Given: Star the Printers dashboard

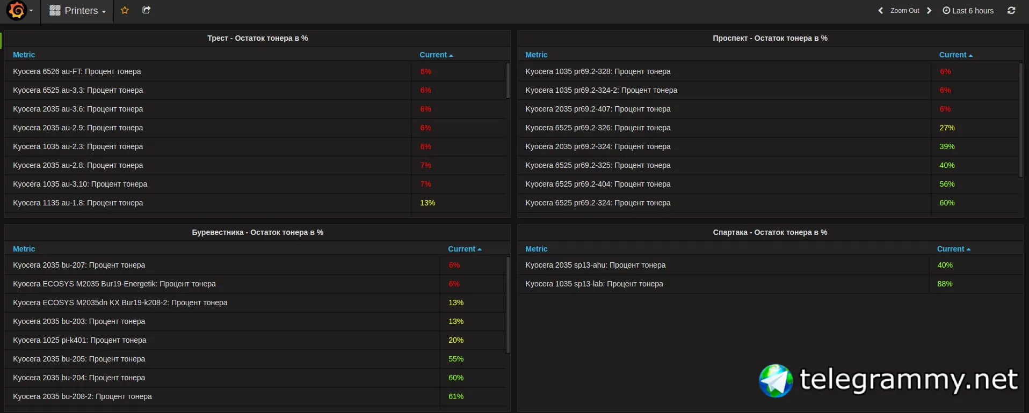Looking at the screenshot, I should (125, 10).
